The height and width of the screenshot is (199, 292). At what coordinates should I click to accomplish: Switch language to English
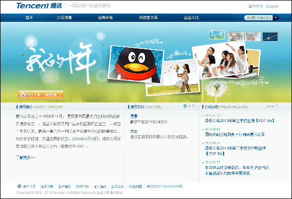272,6
